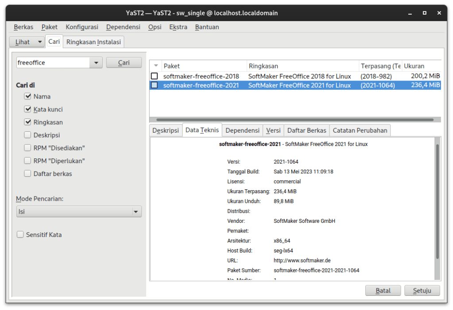Select the Versi tab
453x310 pixels.
273,130
